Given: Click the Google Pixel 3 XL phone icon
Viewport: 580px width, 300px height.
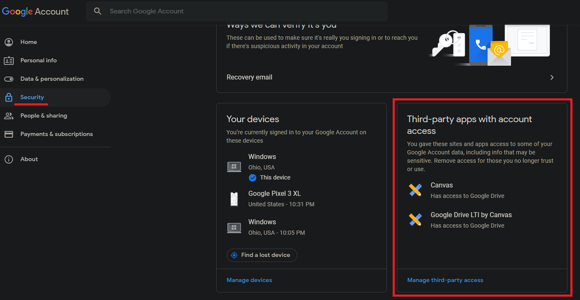Looking at the screenshot, I should click(234, 199).
